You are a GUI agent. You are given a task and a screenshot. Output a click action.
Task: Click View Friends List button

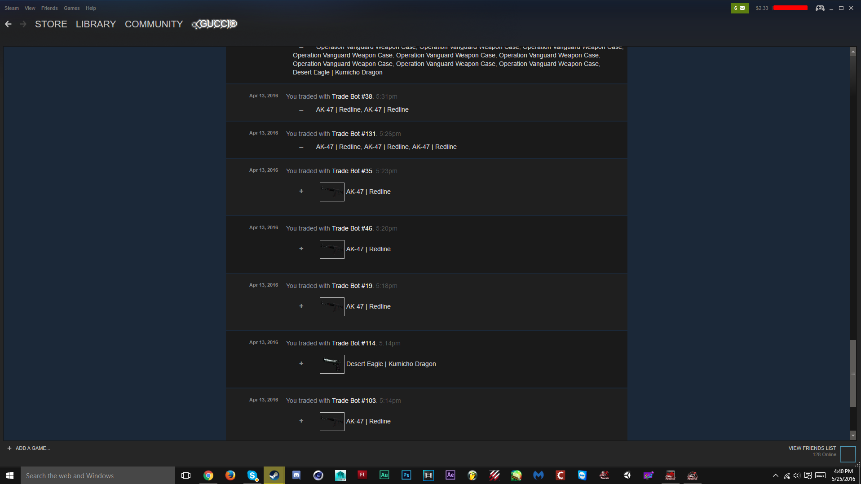pos(812,448)
